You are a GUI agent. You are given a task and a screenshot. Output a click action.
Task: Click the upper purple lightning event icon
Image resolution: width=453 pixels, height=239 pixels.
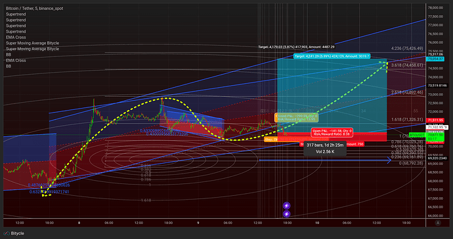coord(286,206)
